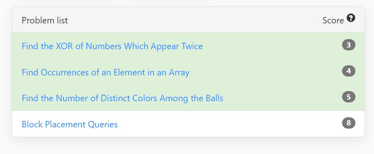Click the word Queries in the last problem title
Viewport: 374px width, 154px height.
(x=103, y=125)
